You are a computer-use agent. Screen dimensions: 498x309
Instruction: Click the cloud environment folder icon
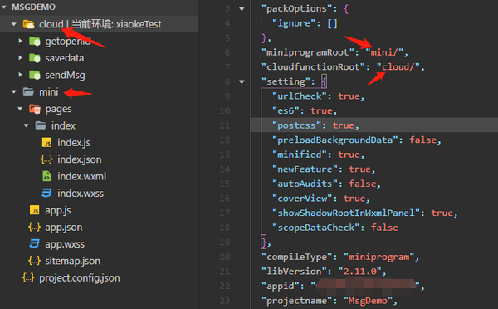pyautogui.click(x=28, y=24)
